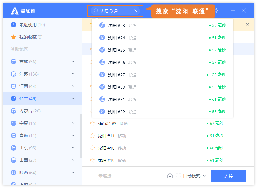Click the lock icon near 自动模式

pos(170,176)
